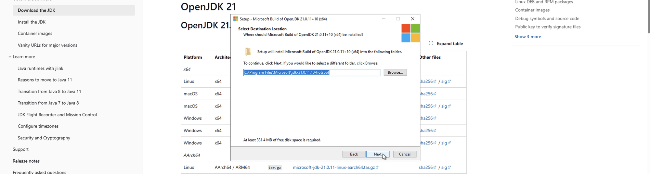Close the Setup dialog window

tap(412, 19)
